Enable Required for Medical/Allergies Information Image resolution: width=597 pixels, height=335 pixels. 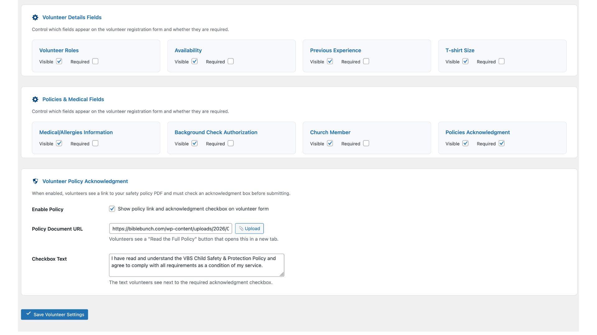pyautogui.click(x=95, y=143)
